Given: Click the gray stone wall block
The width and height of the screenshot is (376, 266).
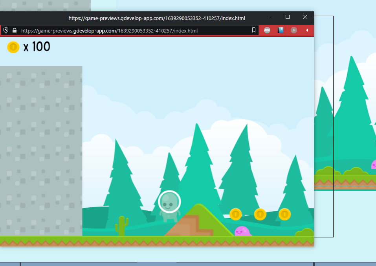Looking at the screenshot, I should [41, 151].
